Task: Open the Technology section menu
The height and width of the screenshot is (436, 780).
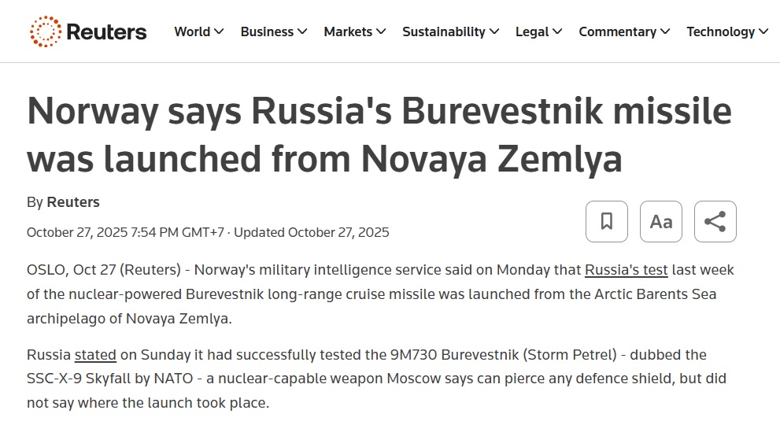Action: click(720, 31)
